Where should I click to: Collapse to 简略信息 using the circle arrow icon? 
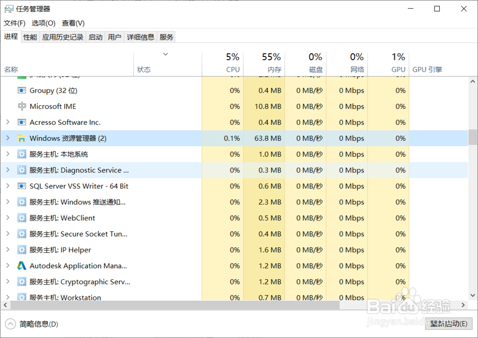pyautogui.click(x=11, y=324)
